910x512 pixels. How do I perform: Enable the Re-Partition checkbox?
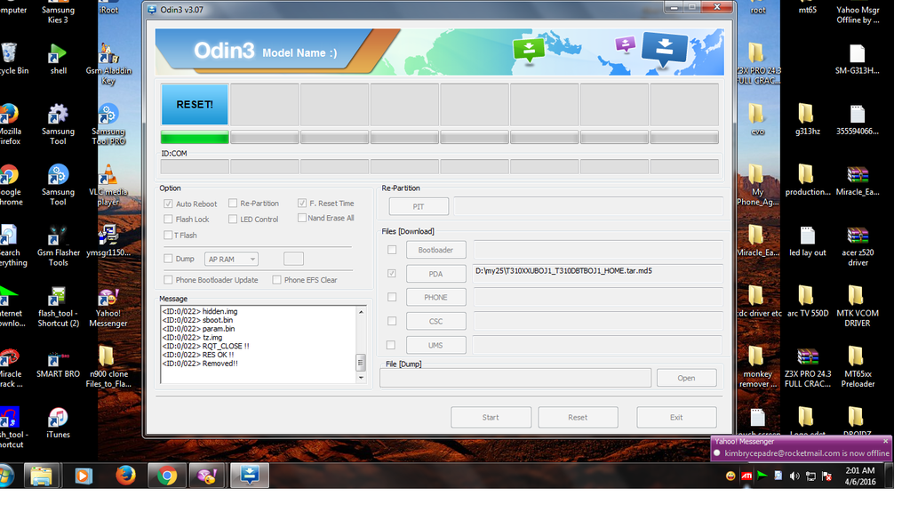point(233,204)
